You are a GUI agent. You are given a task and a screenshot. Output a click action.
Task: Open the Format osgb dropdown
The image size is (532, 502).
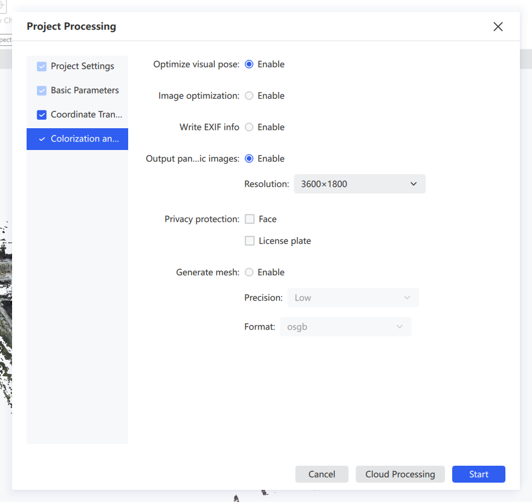[x=346, y=327]
